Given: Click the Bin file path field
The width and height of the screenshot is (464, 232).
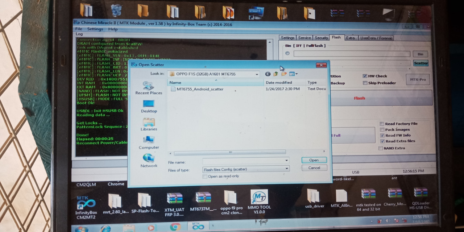Looking at the screenshot, I should [352, 54].
